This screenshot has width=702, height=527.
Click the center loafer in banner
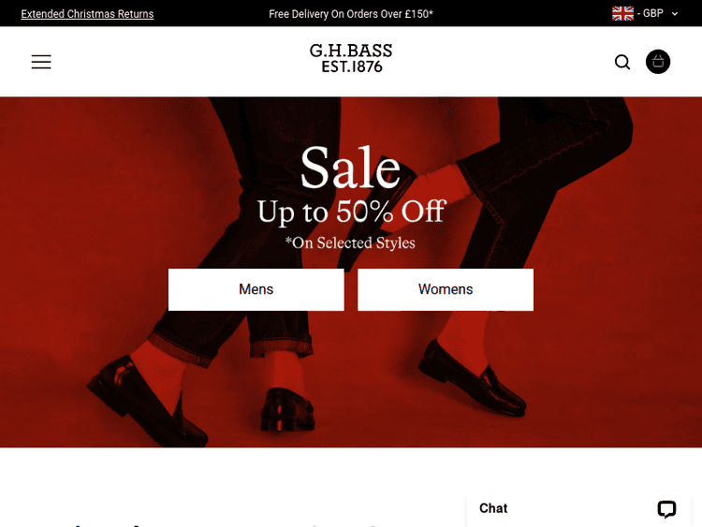(x=287, y=410)
